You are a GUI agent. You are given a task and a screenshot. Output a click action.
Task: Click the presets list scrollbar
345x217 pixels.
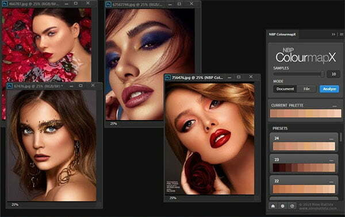(x=341, y=138)
